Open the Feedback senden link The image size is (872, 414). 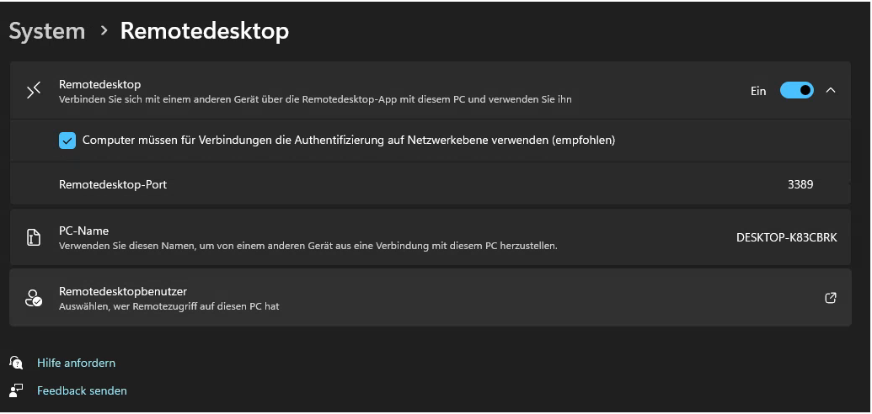[x=82, y=390]
